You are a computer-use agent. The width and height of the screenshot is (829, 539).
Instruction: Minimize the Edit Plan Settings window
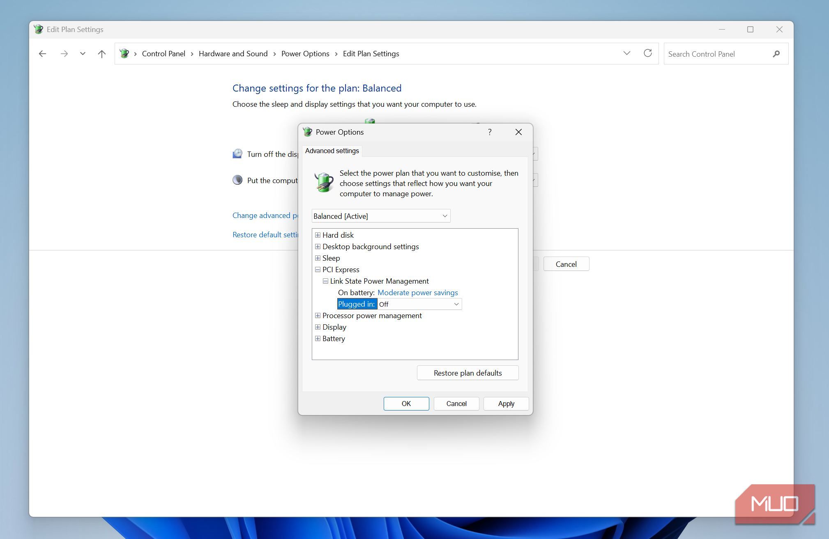click(722, 30)
